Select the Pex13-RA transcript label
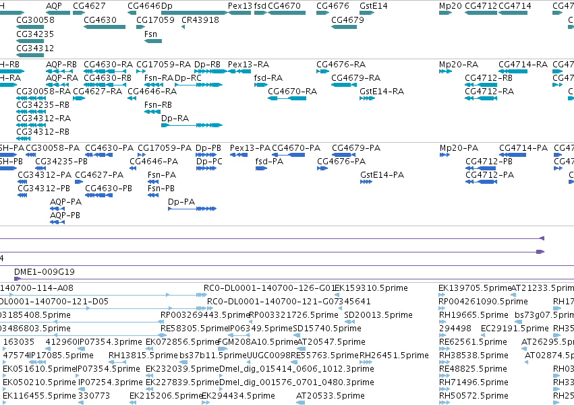 (x=249, y=65)
